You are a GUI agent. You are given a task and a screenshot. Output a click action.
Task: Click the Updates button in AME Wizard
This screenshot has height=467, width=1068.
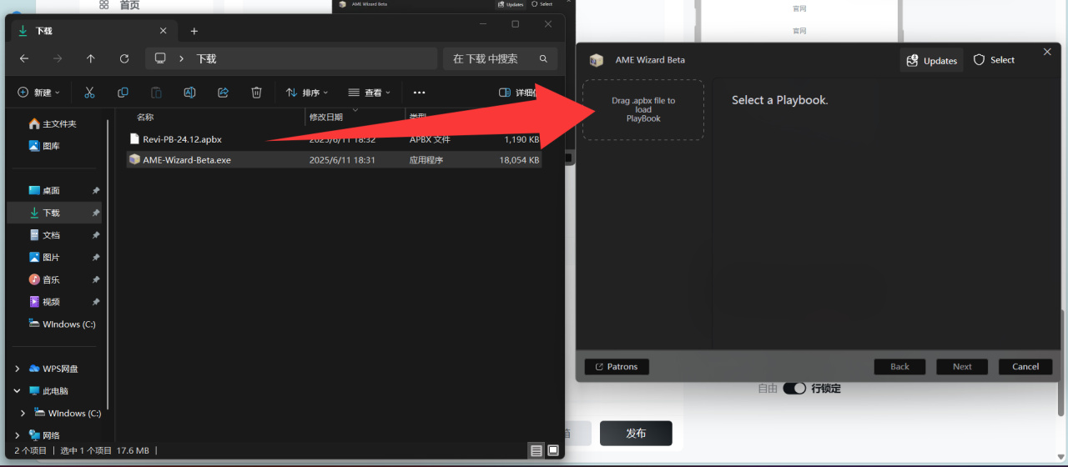coord(931,60)
